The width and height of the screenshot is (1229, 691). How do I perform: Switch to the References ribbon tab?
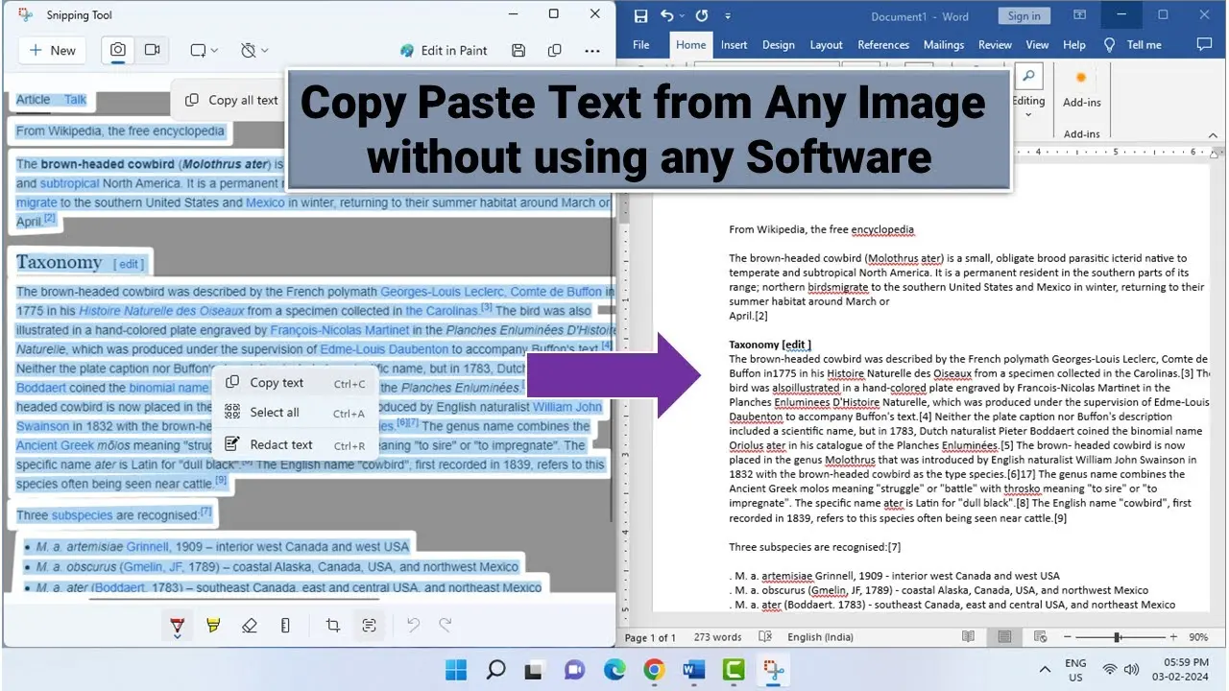(882, 45)
